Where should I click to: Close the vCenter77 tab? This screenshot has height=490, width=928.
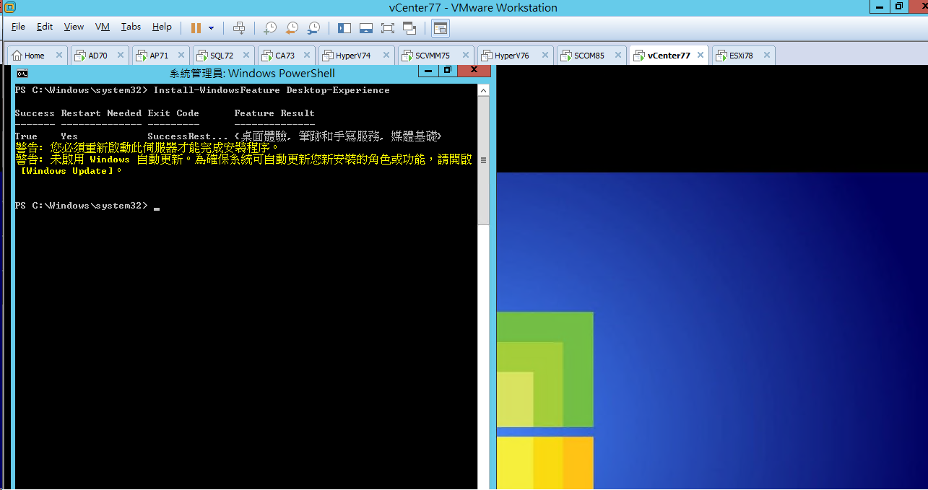coord(701,56)
